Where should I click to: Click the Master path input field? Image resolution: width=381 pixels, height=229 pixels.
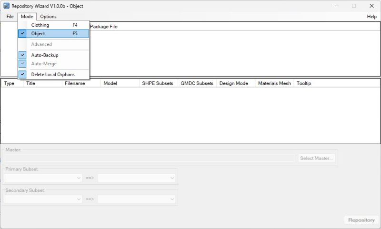[150, 159]
